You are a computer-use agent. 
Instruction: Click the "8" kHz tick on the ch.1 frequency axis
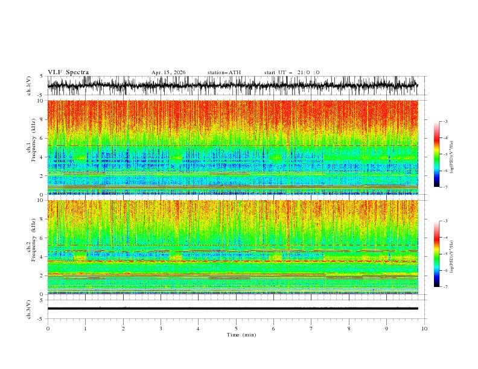[42, 119]
